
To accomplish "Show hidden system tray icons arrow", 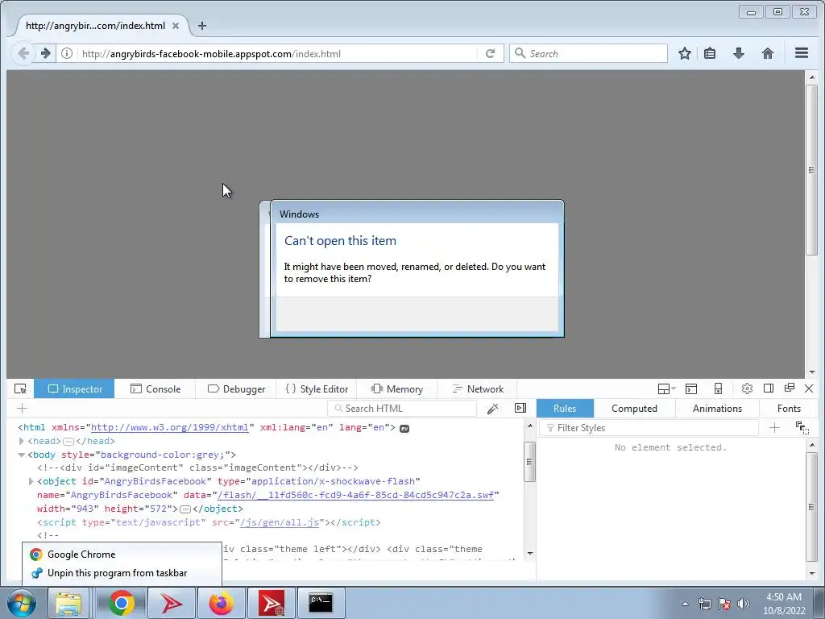I will click(685, 604).
